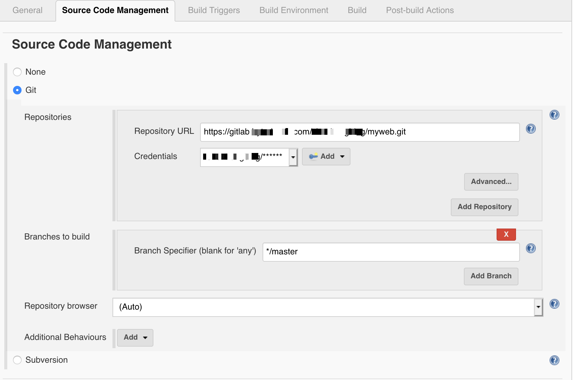The height and width of the screenshot is (380, 573).
Task: Click the help icon beside Repository URL
Action: [531, 129]
